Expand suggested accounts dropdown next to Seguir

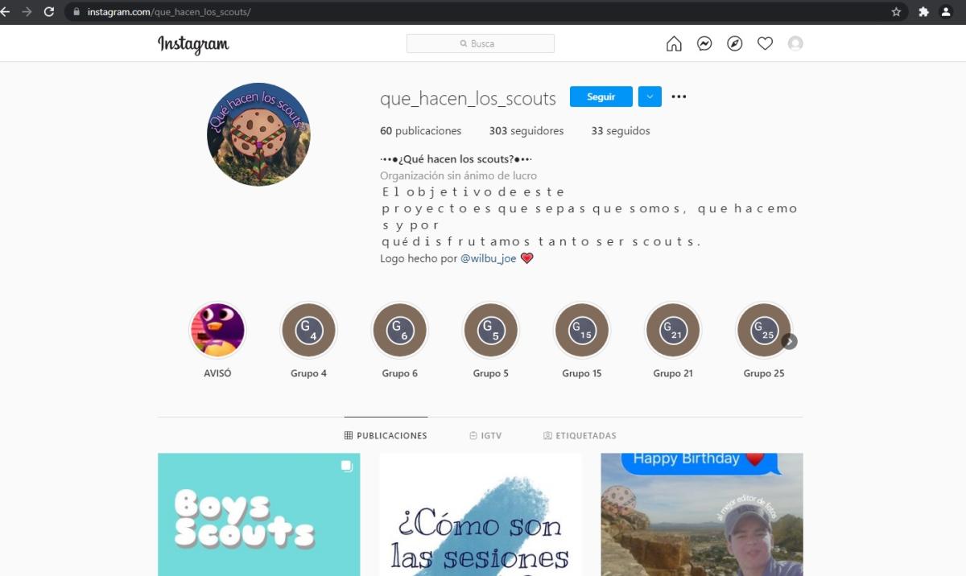pos(650,97)
